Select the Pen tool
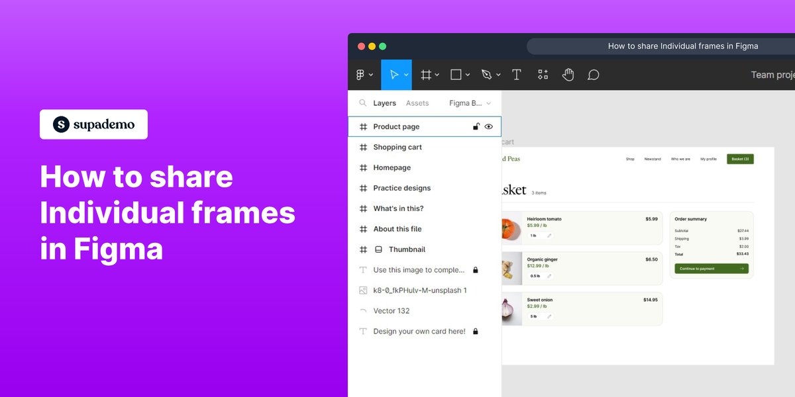Image resolution: width=795 pixels, height=397 pixels. [486, 74]
